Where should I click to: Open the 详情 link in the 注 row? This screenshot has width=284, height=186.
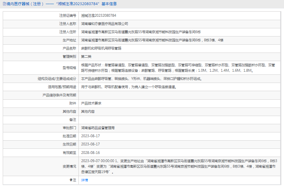[x=85, y=180]
